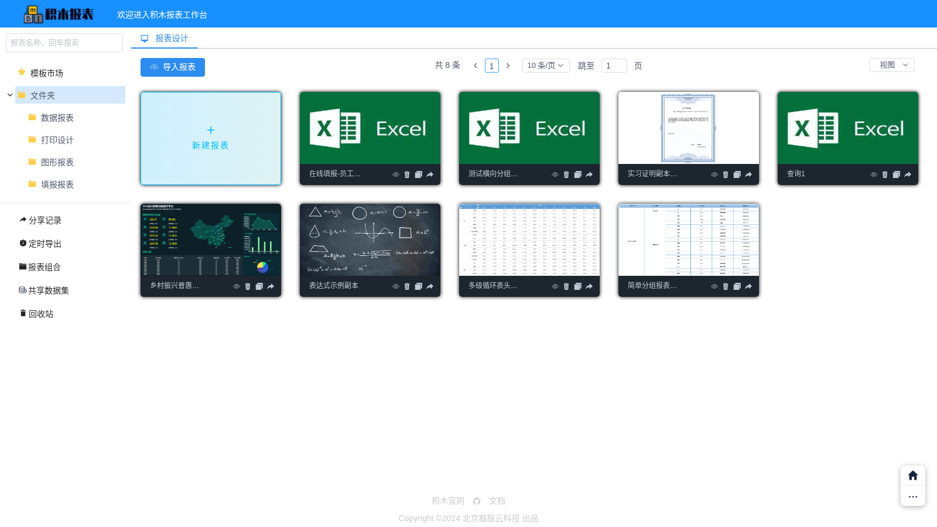
Task: Collapse the 文件夹 folder tree arrow
Action: tap(10, 95)
